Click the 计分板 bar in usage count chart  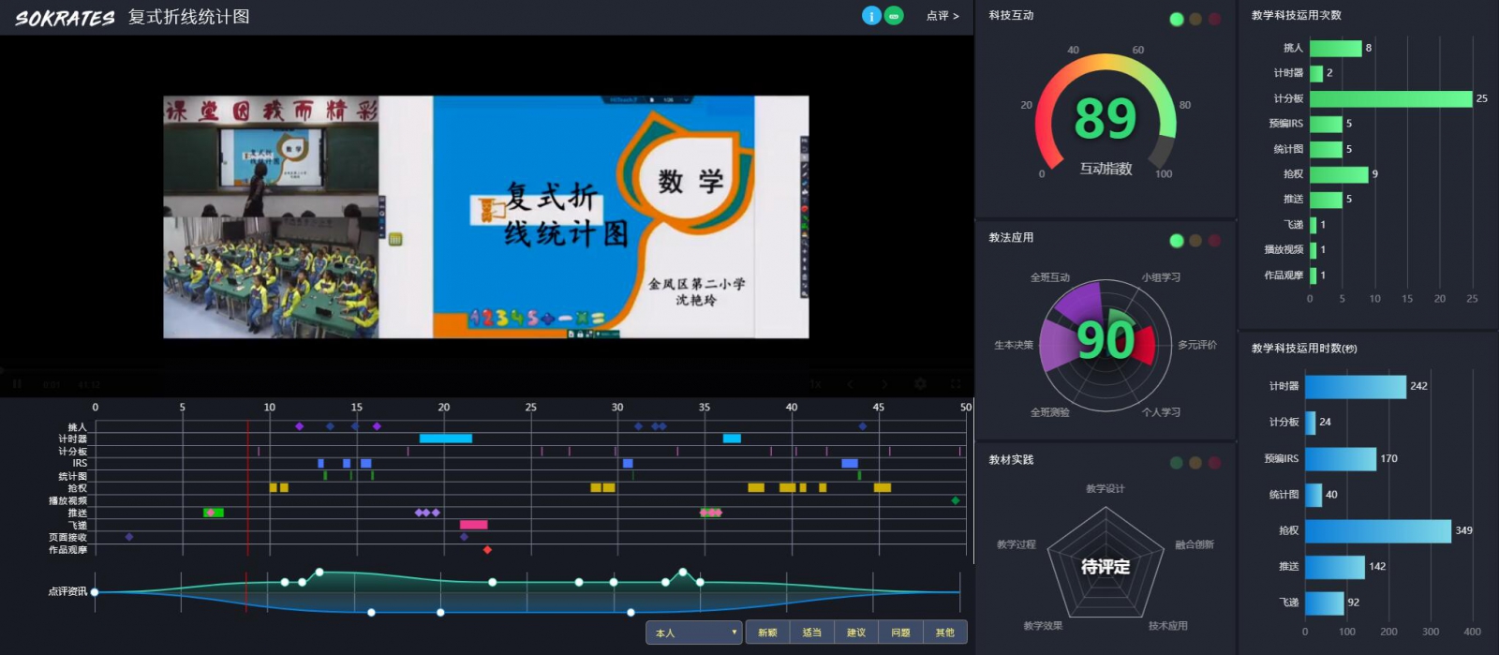coord(1390,98)
